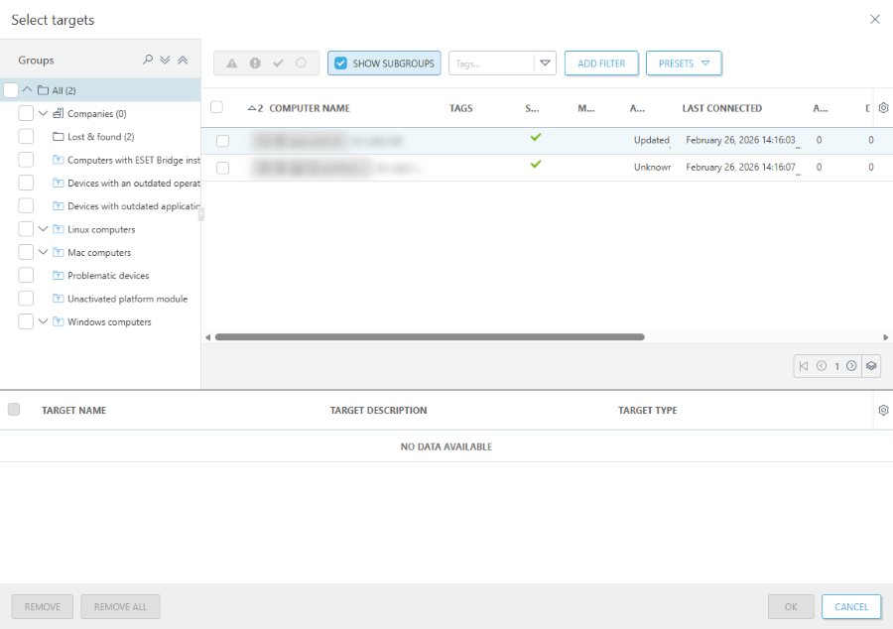Expand the Linux computers group

(43, 229)
